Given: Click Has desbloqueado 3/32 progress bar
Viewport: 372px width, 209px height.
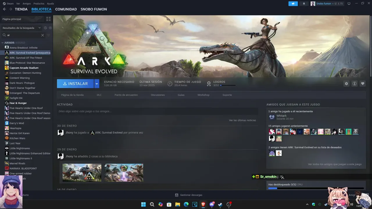Looking at the screenshot, I should click(316, 188).
